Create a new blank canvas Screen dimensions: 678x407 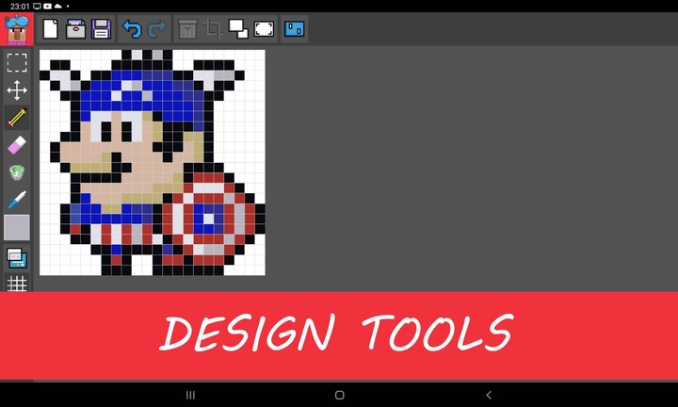click(50, 29)
